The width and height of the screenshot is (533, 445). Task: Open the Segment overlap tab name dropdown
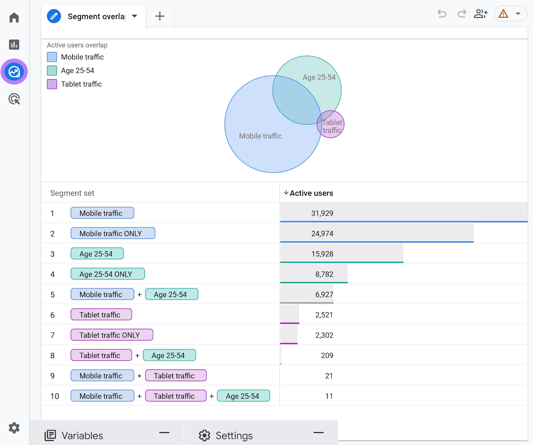click(x=135, y=16)
